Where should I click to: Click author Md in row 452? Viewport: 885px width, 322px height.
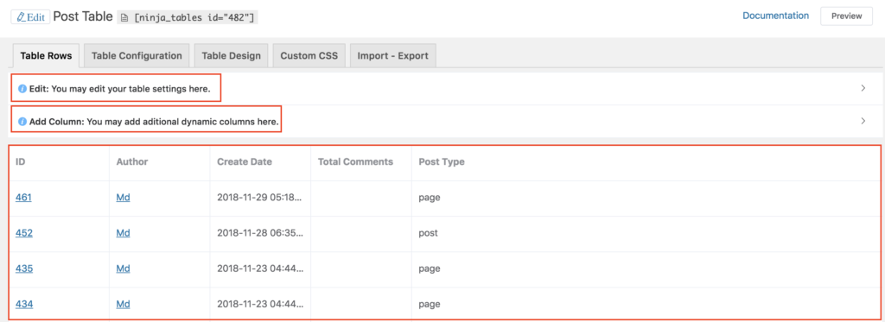pos(123,233)
